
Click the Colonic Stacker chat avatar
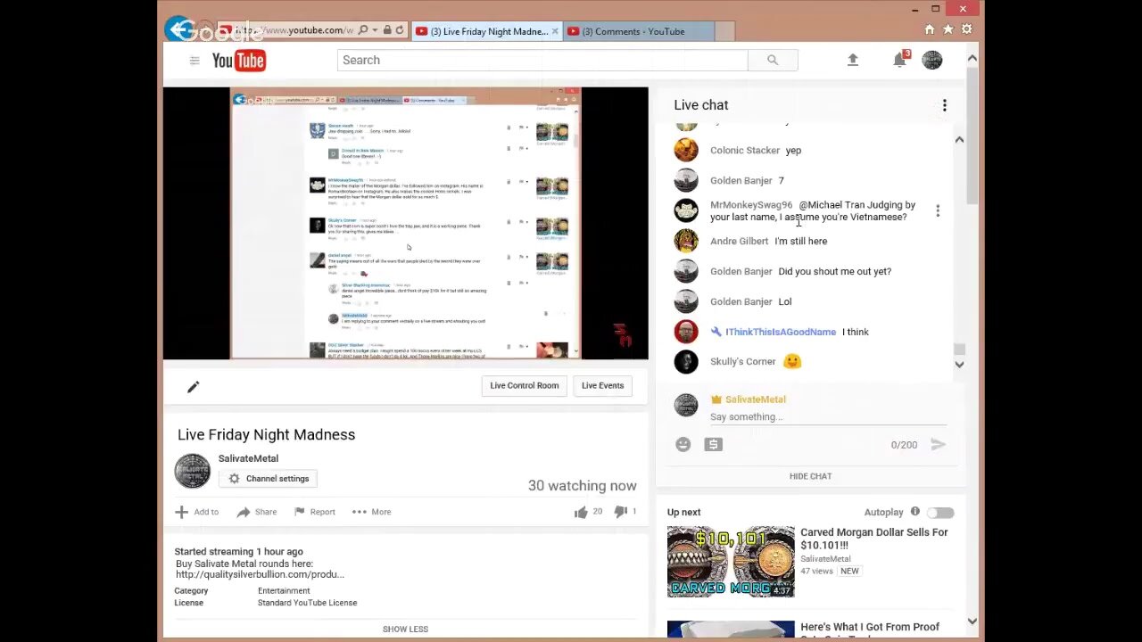[x=686, y=150]
